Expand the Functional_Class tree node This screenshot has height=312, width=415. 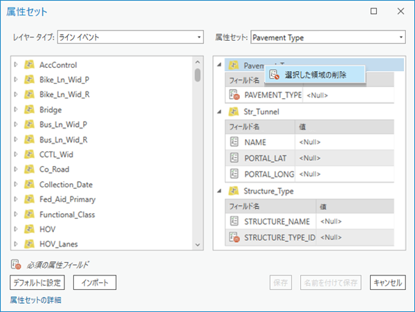click(x=16, y=214)
